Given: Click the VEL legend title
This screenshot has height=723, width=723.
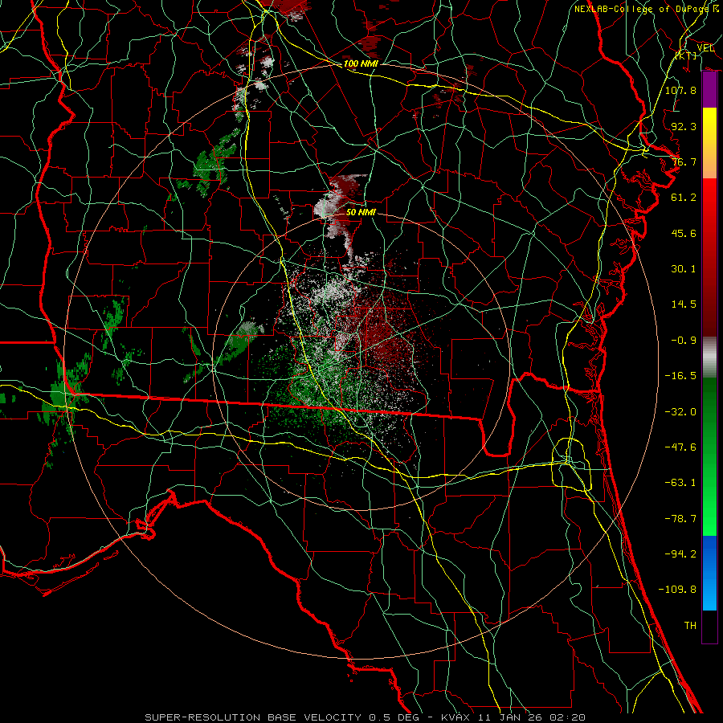Looking at the screenshot, I should (x=705, y=48).
